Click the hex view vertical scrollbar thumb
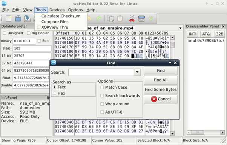The height and width of the screenshot is (145, 227). point(172,45)
